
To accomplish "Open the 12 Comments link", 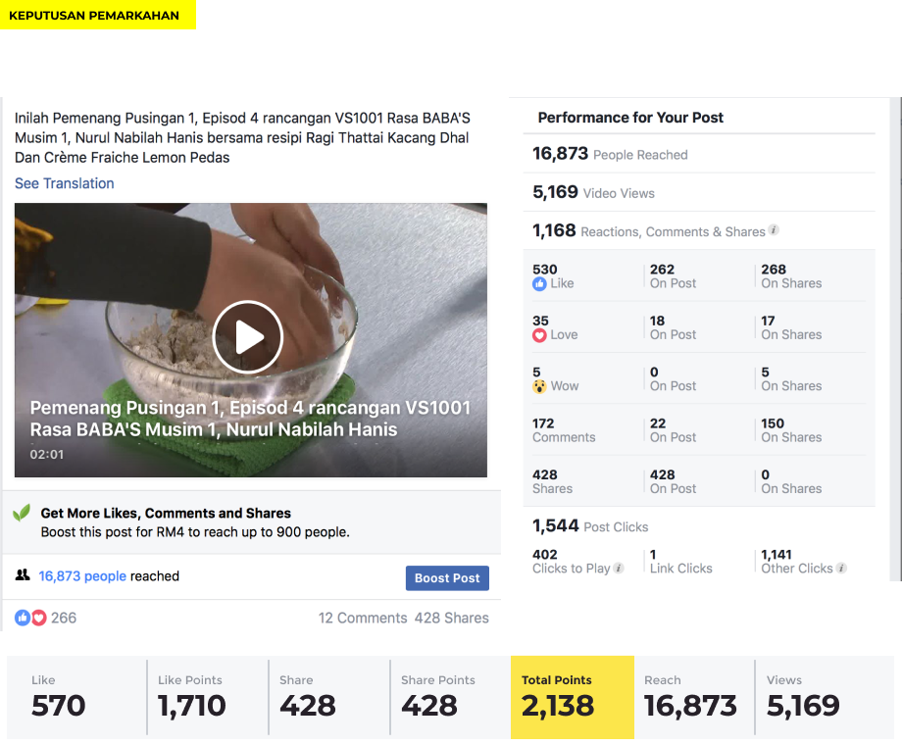I will 363,618.
